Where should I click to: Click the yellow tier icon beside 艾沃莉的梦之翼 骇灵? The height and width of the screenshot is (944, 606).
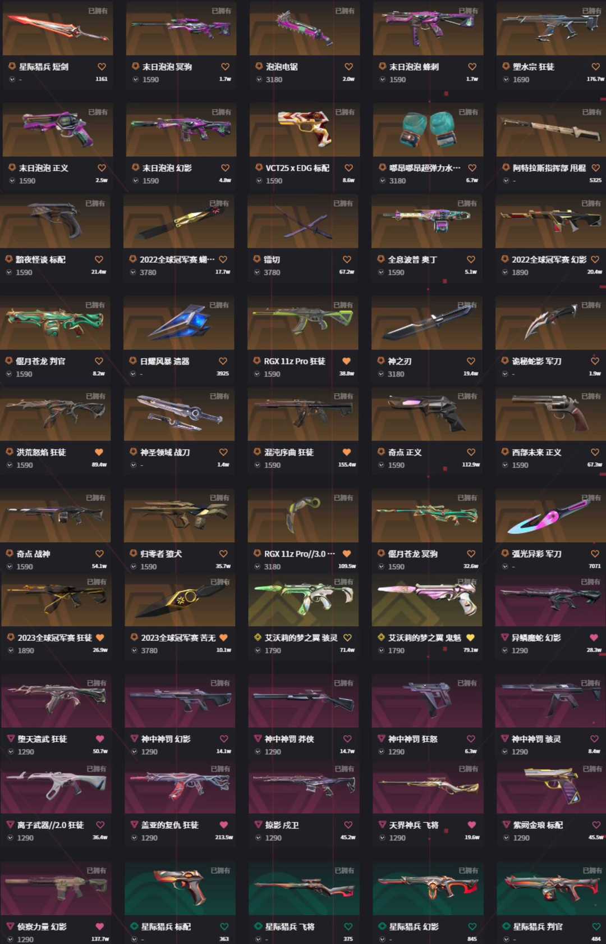[258, 637]
